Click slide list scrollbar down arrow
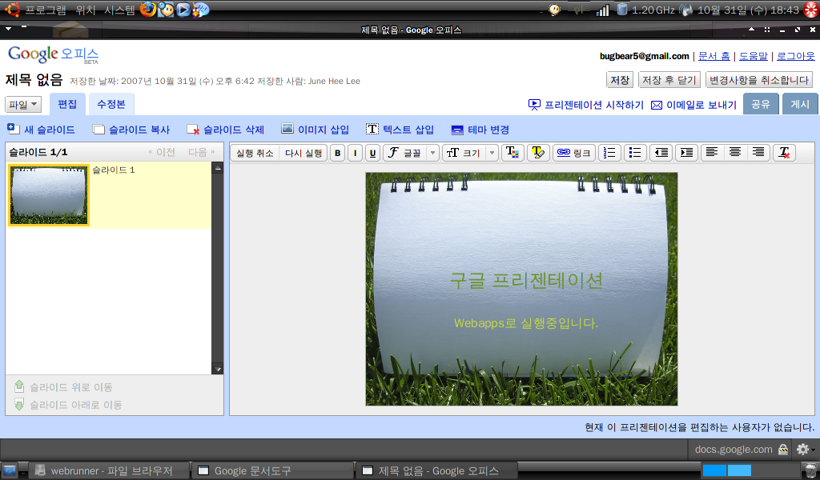This screenshot has height=480, width=820. (218, 370)
